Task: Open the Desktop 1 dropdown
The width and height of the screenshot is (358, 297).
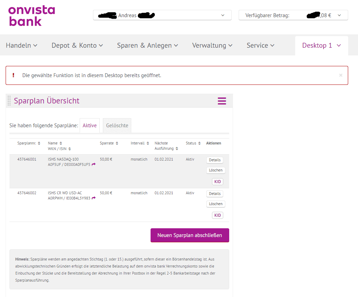Action: (339, 46)
